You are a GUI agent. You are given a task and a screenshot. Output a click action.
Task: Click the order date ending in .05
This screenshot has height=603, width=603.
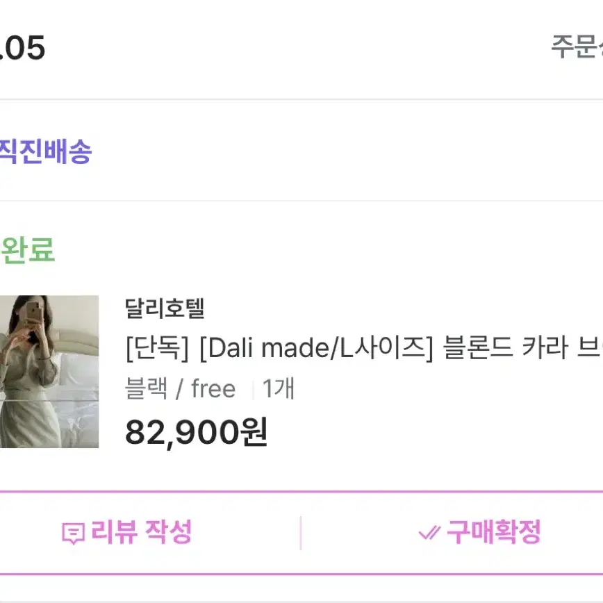(22, 48)
